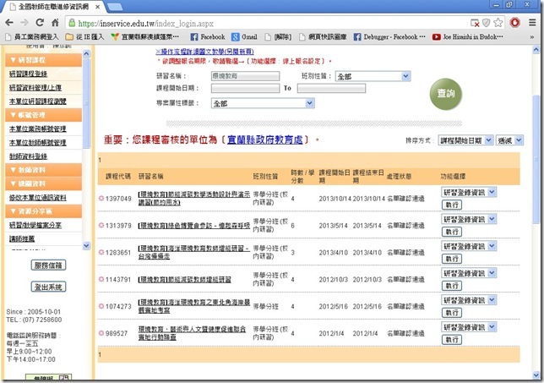544x383 pixels.
Task: Open the 班別性質 dropdown
Action: pyautogui.click(x=370, y=76)
